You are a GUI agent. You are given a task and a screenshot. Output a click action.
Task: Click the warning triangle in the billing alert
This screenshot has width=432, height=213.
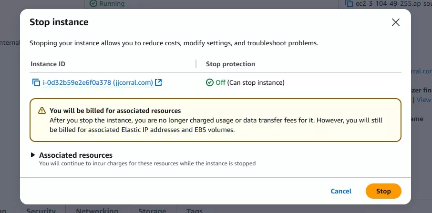pos(42,111)
